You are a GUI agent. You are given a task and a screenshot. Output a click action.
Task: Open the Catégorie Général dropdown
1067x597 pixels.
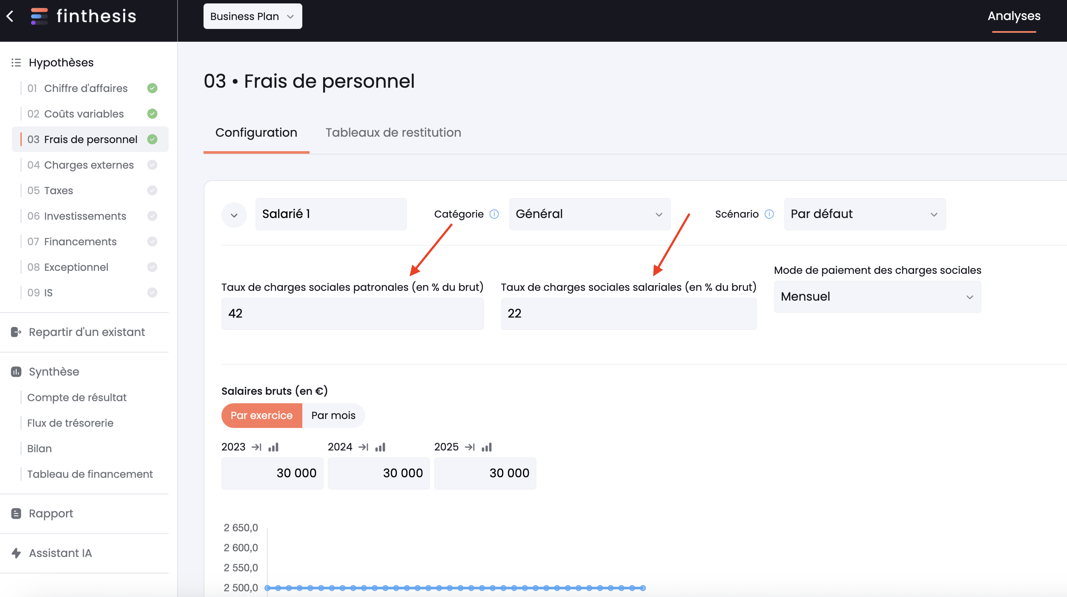click(x=586, y=214)
